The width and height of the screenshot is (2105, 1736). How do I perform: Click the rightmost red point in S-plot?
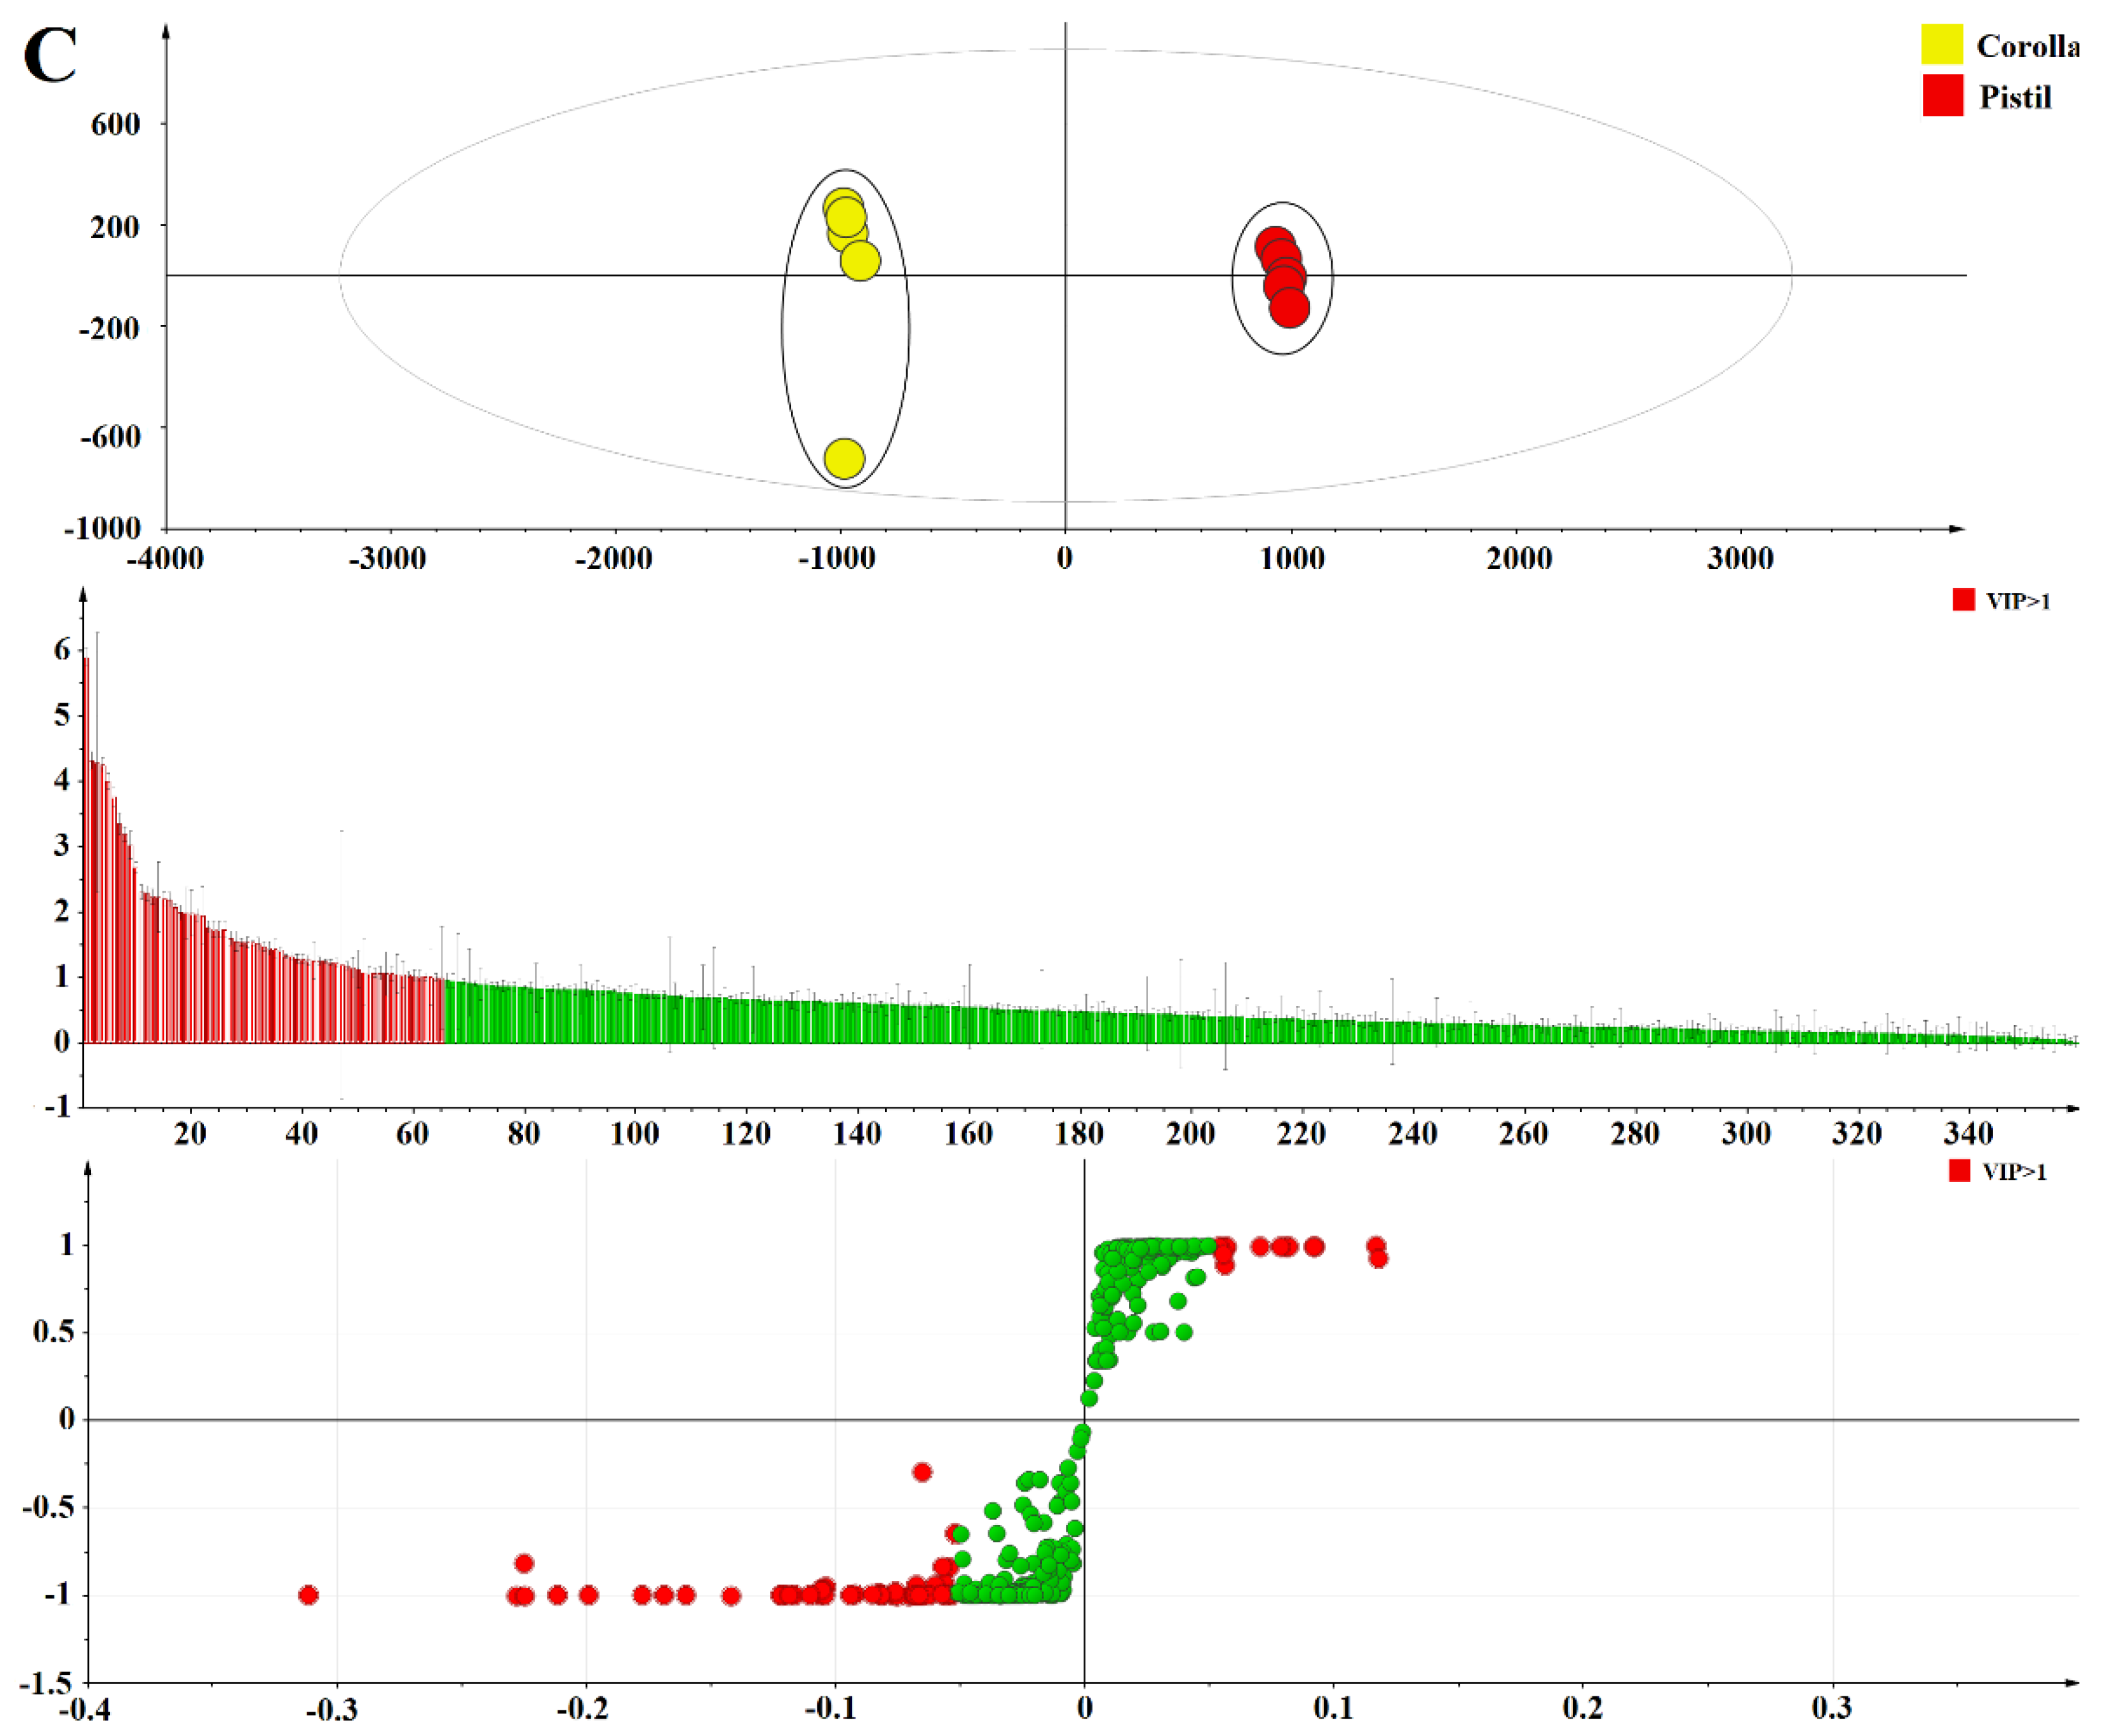[x=1378, y=1258]
